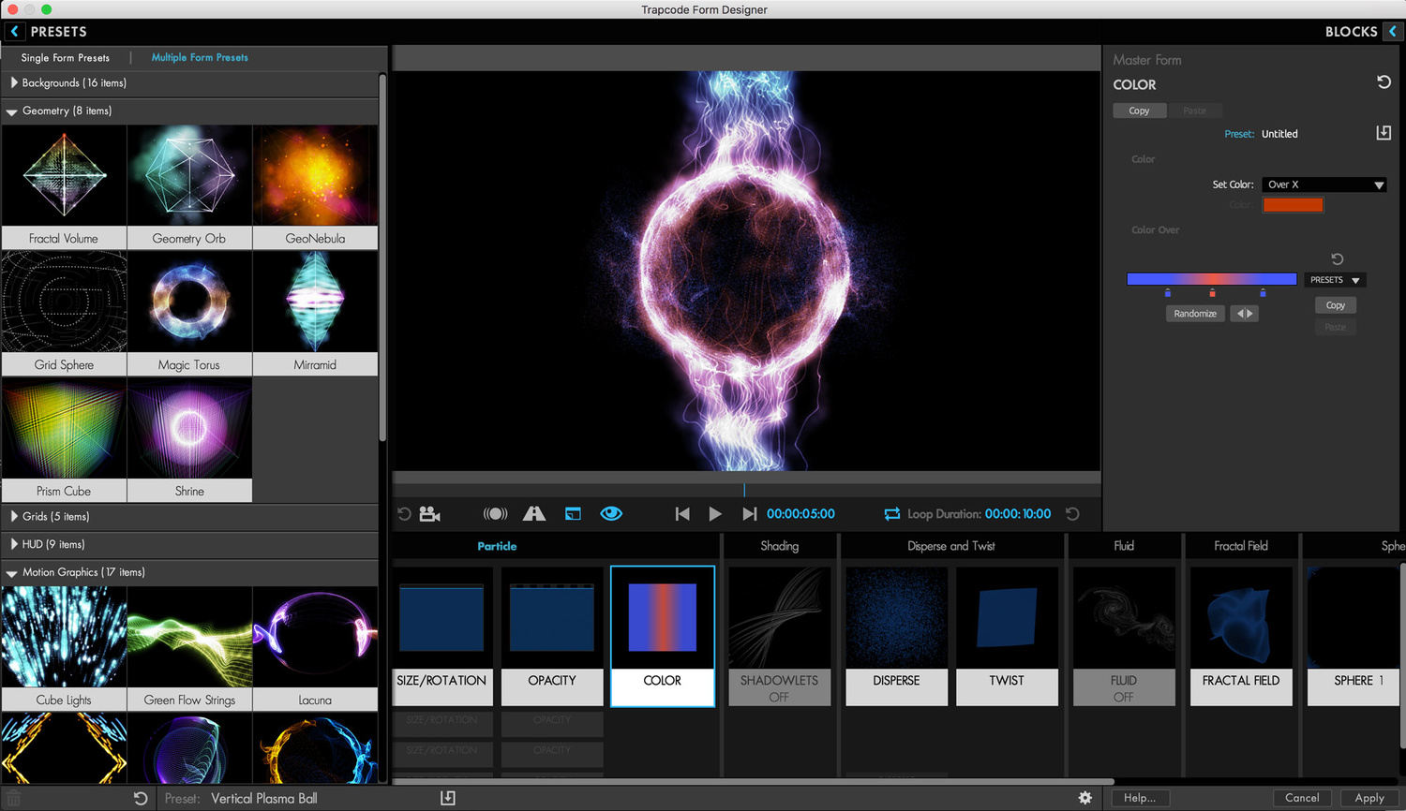Image resolution: width=1406 pixels, height=811 pixels.
Task: Click the save preset icon next to Untitled
Action: (x=1384, y=133)
